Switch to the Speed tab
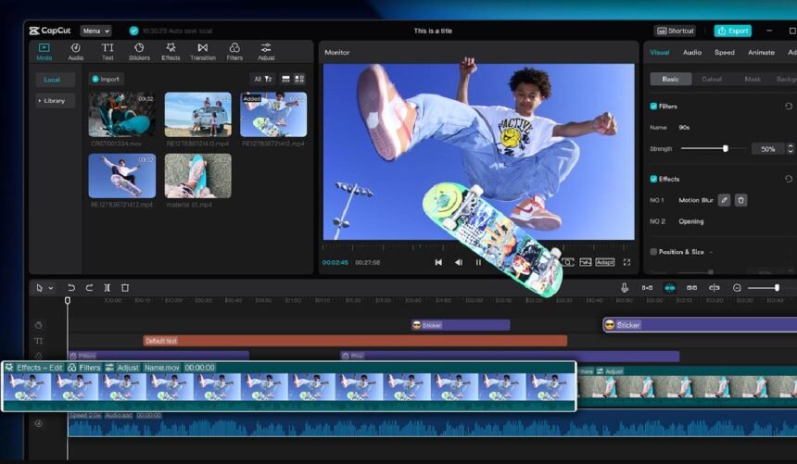Screen dimensions: 797x464 [725, 53]
